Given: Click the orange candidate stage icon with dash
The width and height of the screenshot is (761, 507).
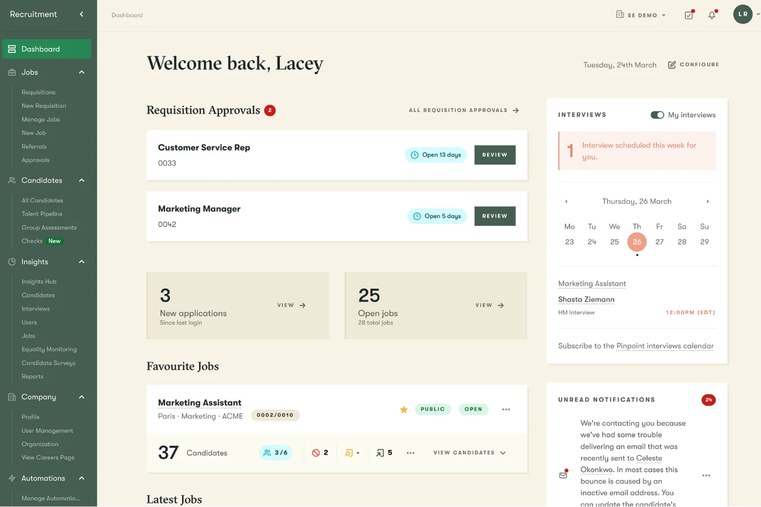Looking at the screenshot, I should [x=349, y=453].
